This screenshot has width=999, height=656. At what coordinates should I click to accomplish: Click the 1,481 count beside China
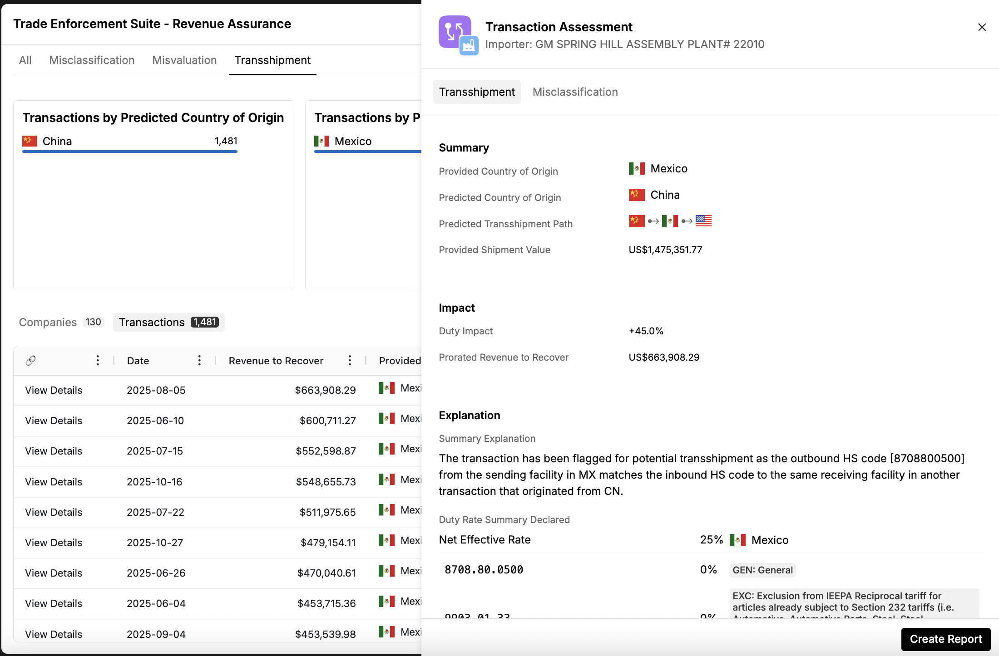[226, 141]
